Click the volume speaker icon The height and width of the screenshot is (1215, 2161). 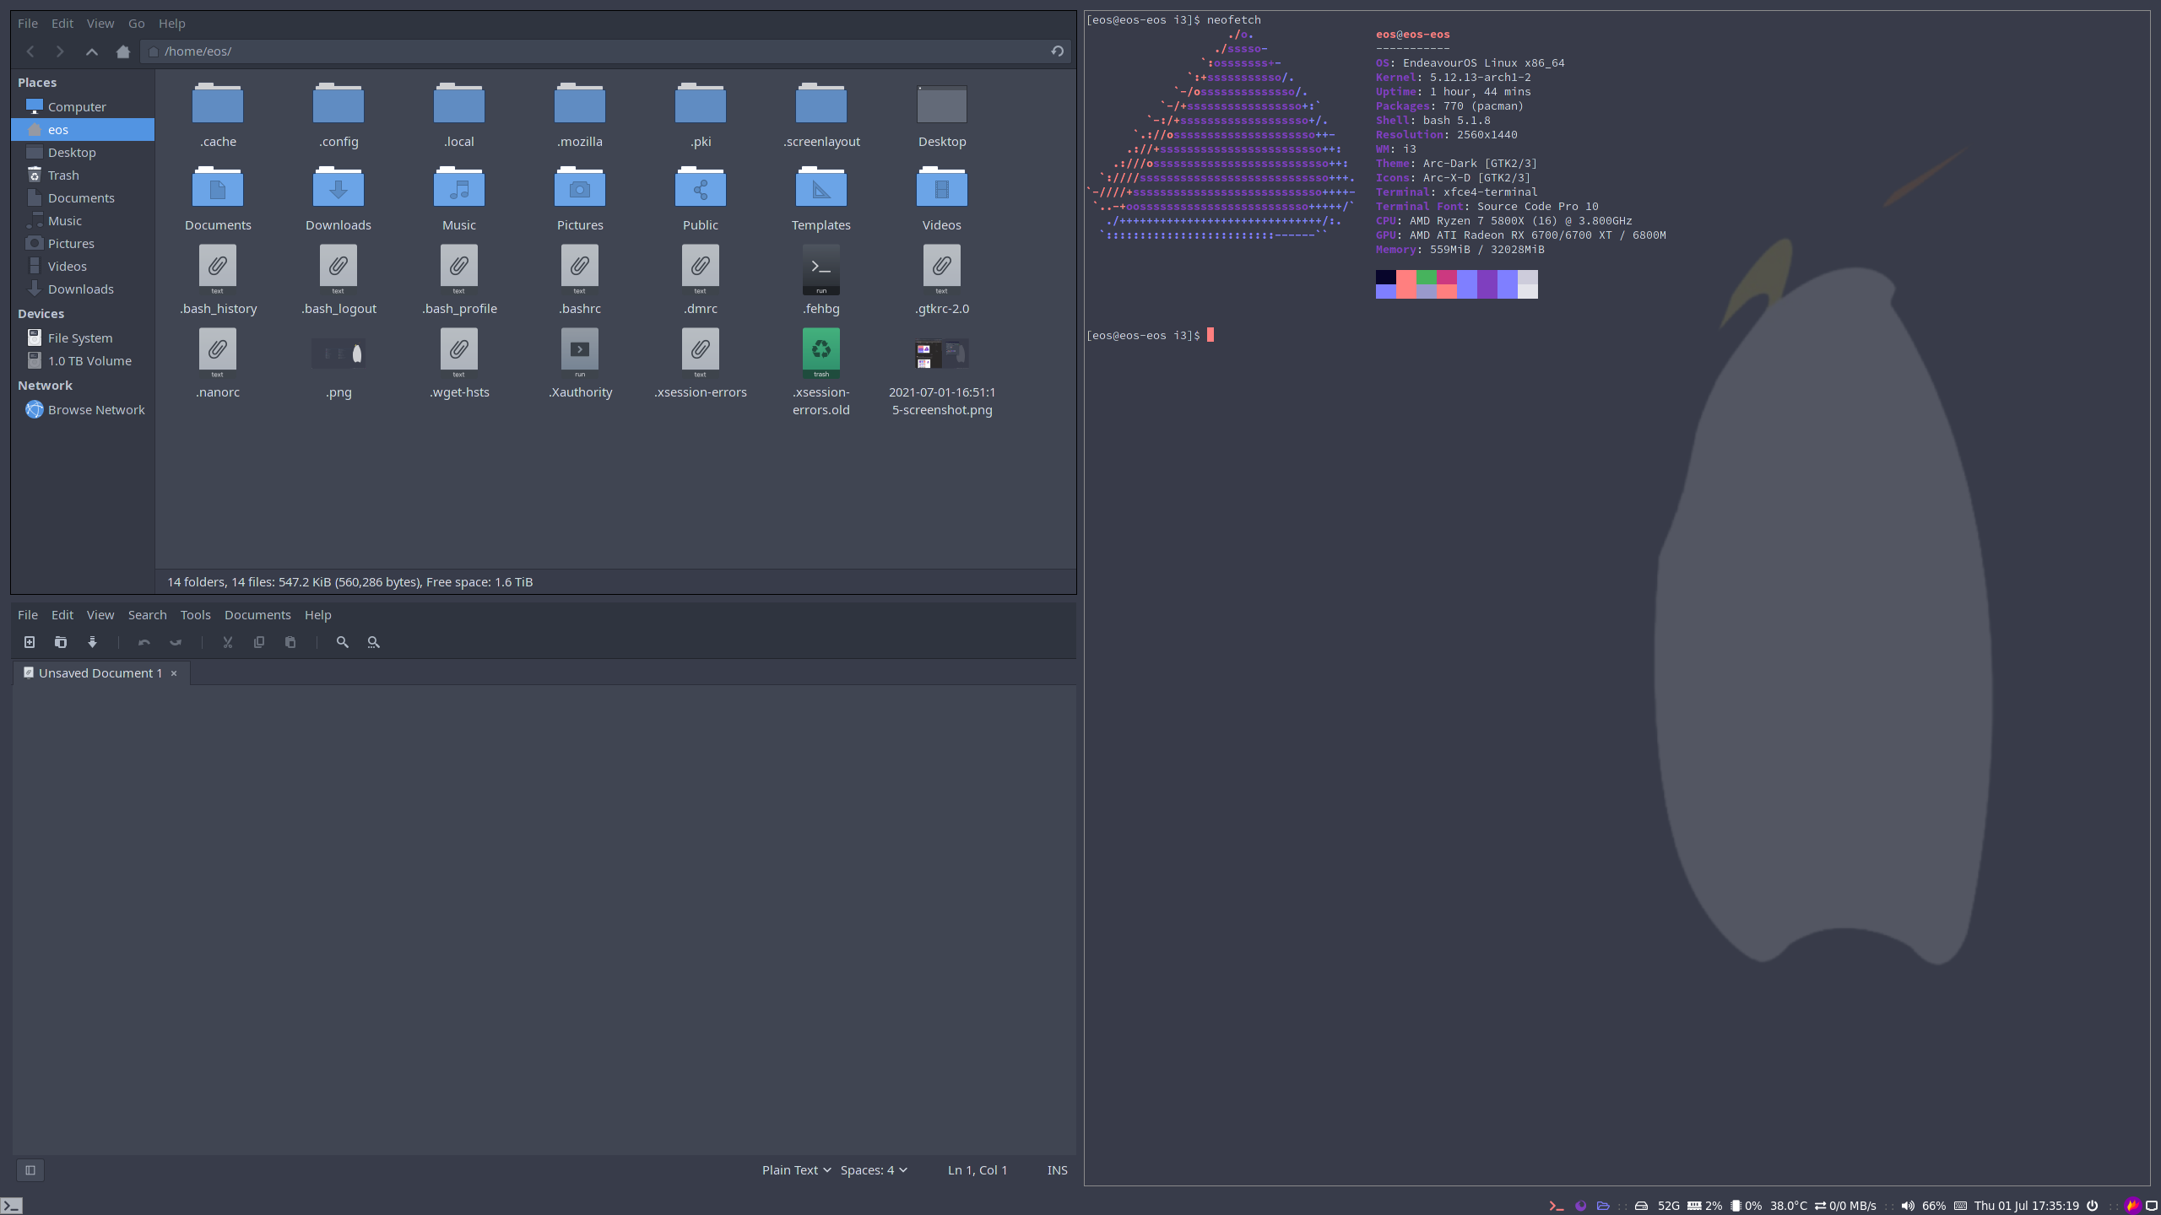point(1908,1206)
